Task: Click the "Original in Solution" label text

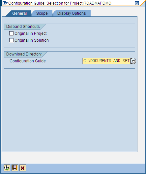Action: click(x=32, y=40)
